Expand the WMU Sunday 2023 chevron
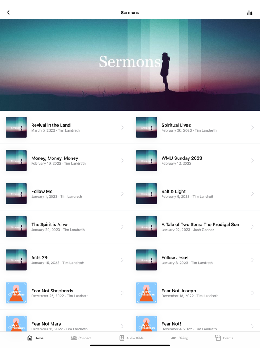 click(x=253, y=161)
